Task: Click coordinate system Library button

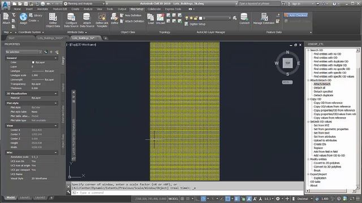Action: click(x=36, y=15)
